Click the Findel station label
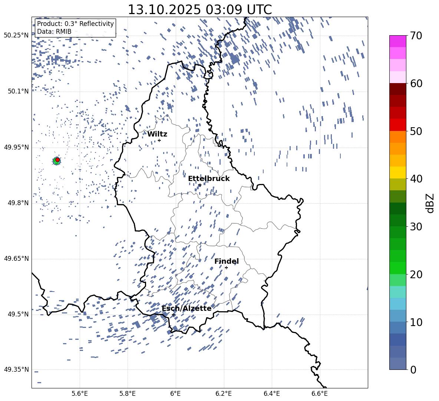 tap(227, 261)
